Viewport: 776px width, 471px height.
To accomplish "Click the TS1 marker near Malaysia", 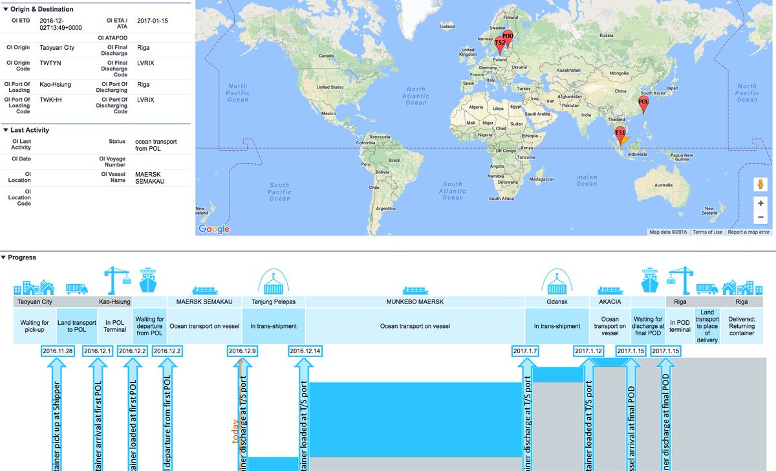I will tap(620, 135).
